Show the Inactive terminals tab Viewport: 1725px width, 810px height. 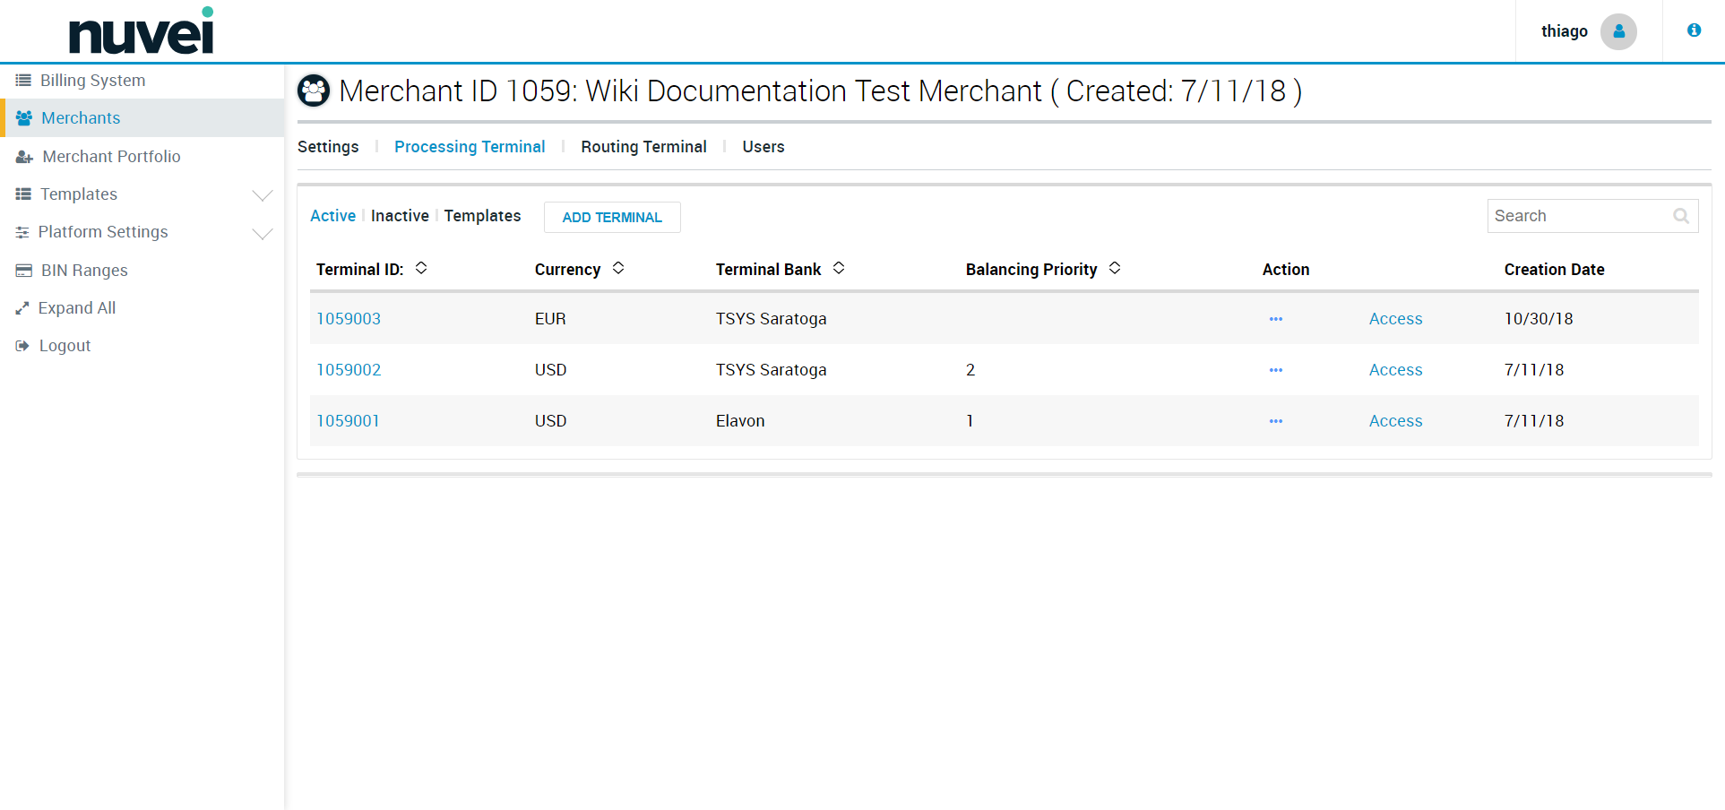tap(400, 216)
